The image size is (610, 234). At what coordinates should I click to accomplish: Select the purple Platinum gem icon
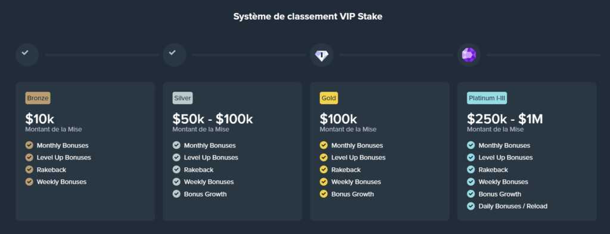point(469,55)
